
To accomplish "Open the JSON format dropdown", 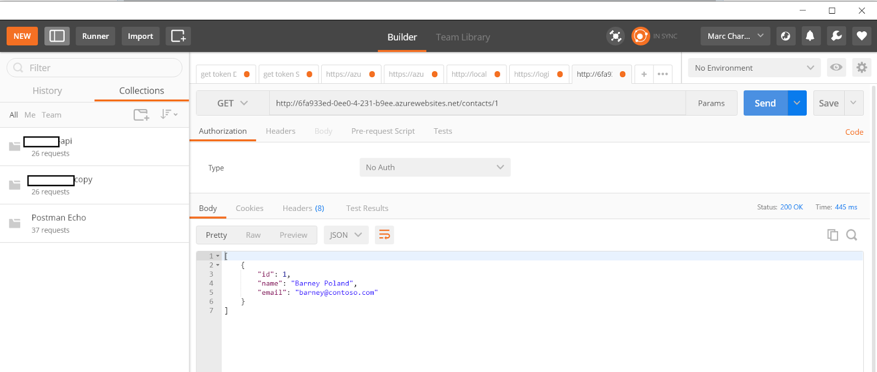I will (x=346, y=235).
